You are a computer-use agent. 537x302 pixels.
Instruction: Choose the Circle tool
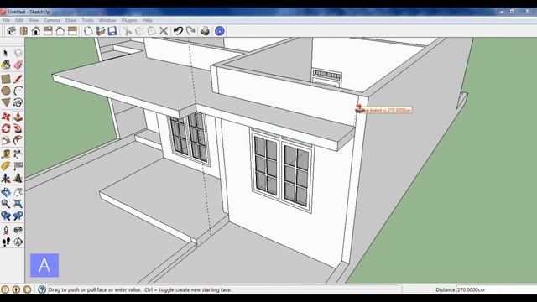pos(6,91)
